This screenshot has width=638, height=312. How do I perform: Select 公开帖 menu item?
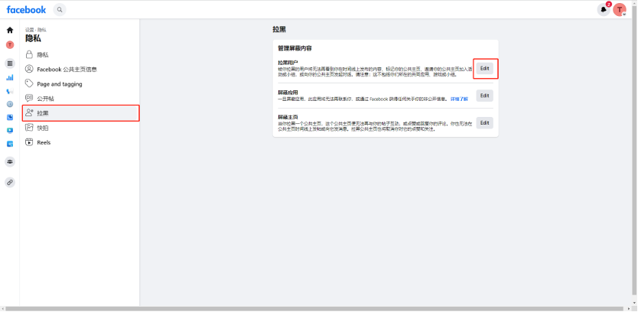click(x=45, y=98)
